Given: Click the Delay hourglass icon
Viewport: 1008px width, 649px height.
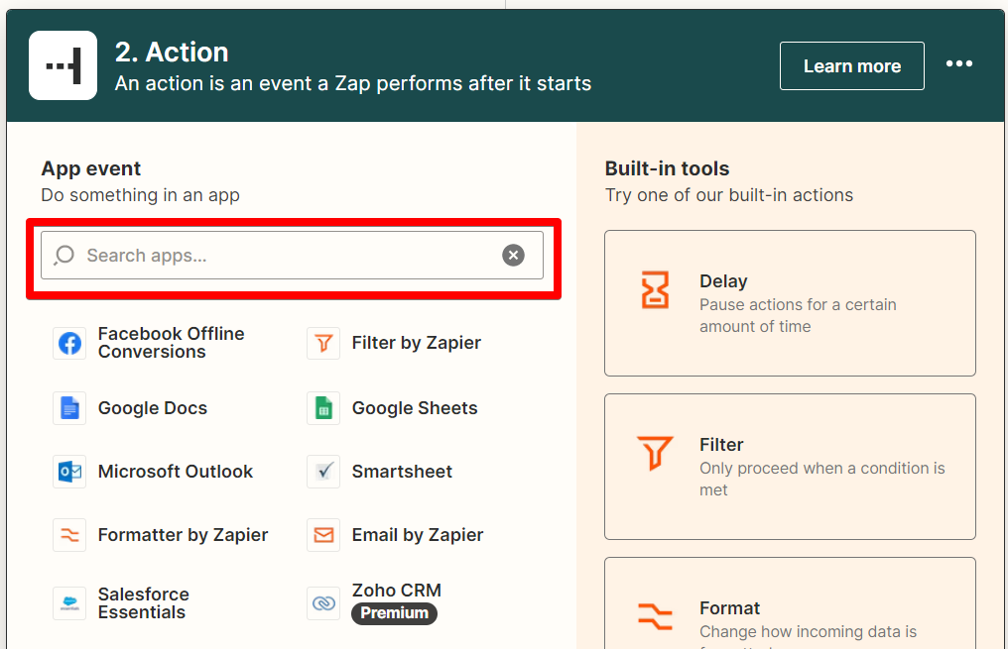Looking at the screenshot, I should tap(655, 289).
